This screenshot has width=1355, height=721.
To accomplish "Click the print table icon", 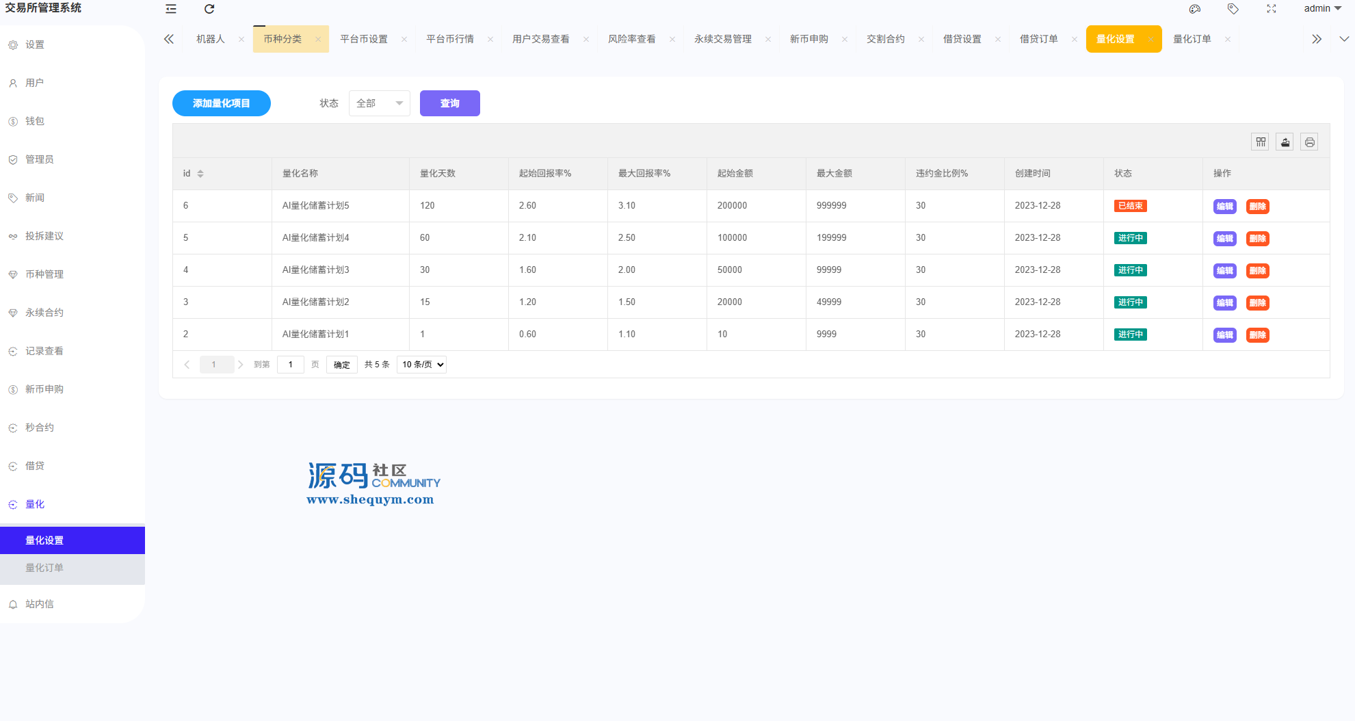I will pyautogui.click(x=1309, y=142).
